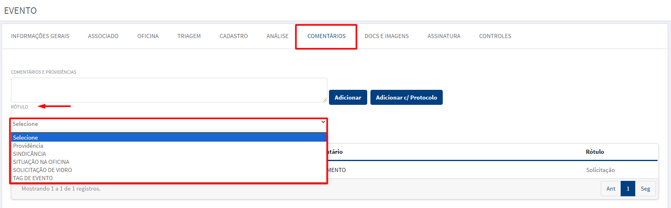671x208 pixels.
Task: Go to previous page with Ant
Action: (x=611, y=189)
